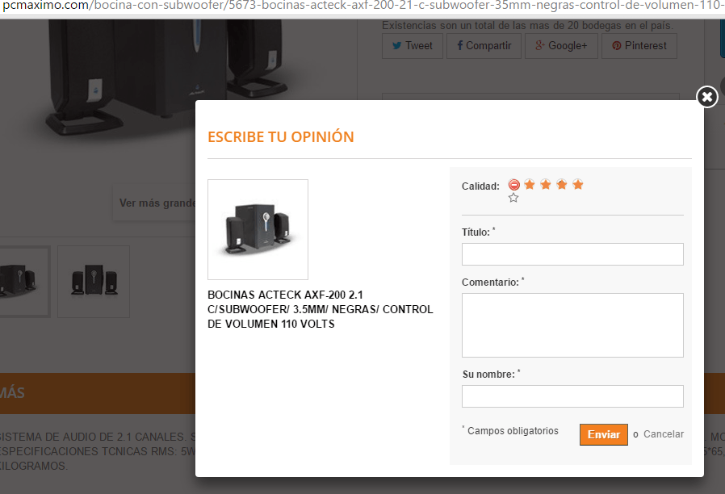Viewport: 725px width, 494px height.
Task: Rate quality with the first orange star
Action: (x=530, y=184)
